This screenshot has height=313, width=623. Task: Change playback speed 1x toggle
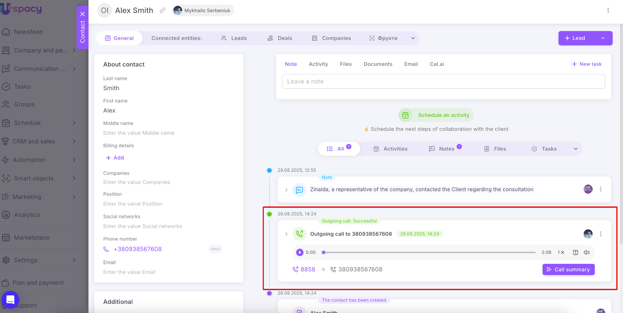point(561,252)
